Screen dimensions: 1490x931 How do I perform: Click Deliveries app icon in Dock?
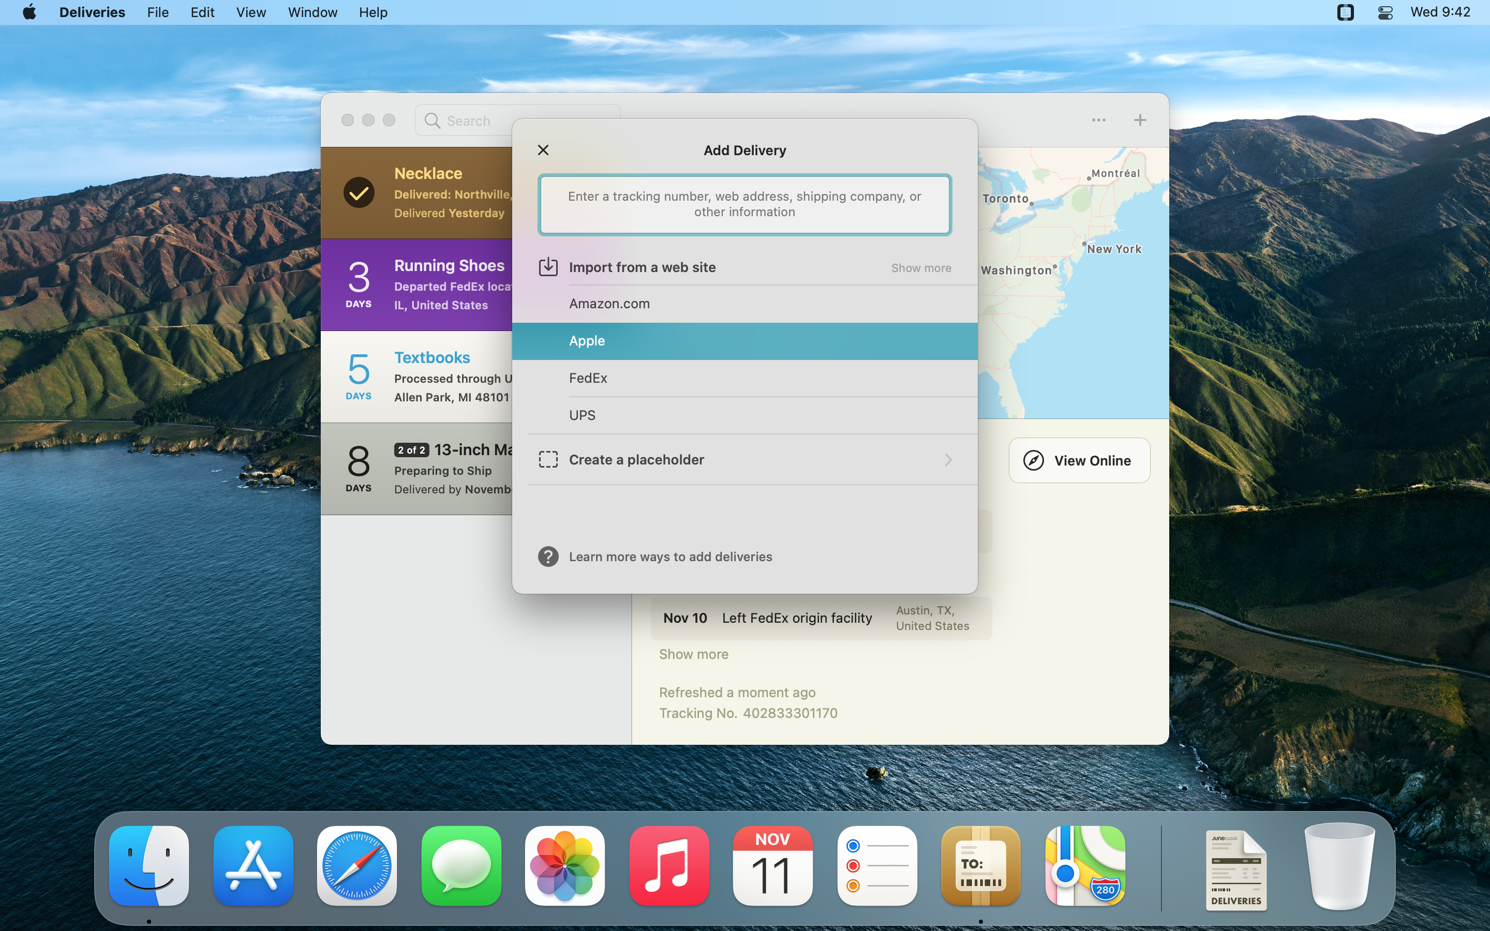click(x=981, y=865)
